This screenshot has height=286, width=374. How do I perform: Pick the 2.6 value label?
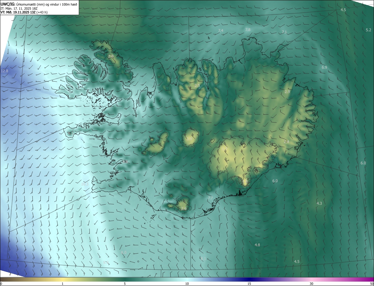pos(184,209)
